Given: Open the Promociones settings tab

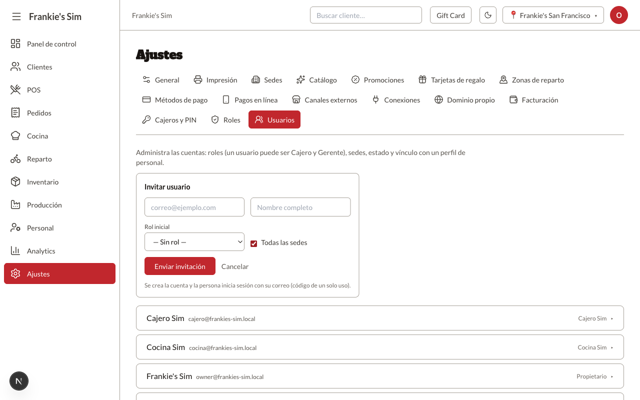Looking at the screenshot, I should pos(377,79).
